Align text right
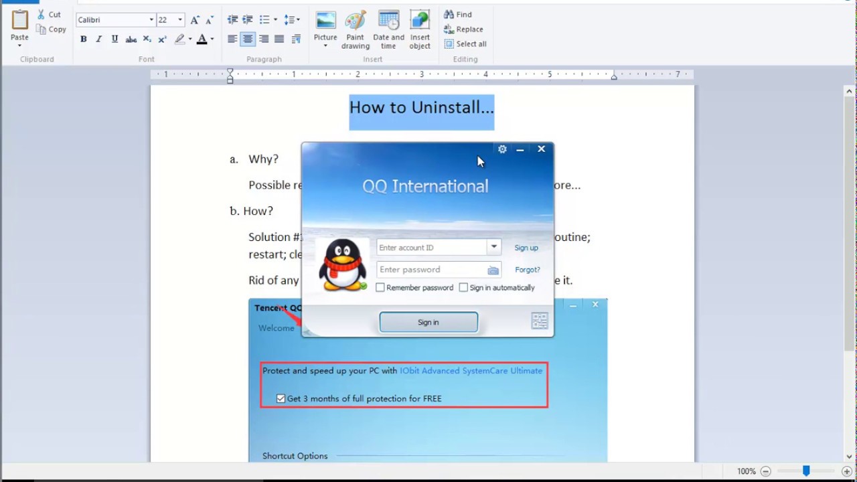Image resolution: width=857 pixels, height=482 pixels. 264,39
